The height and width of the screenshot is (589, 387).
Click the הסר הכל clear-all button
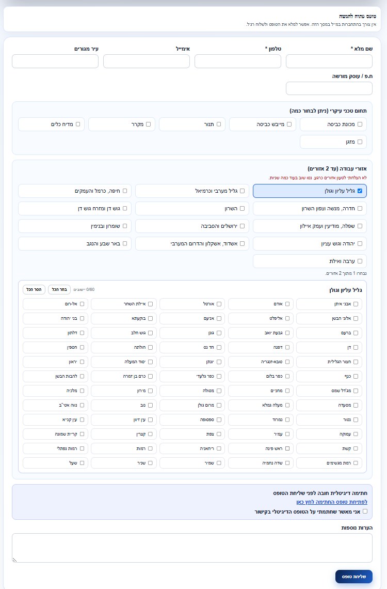[34, 290]
